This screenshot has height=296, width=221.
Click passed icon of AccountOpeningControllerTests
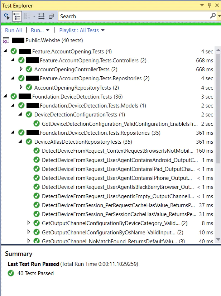(x=29, y=69)
